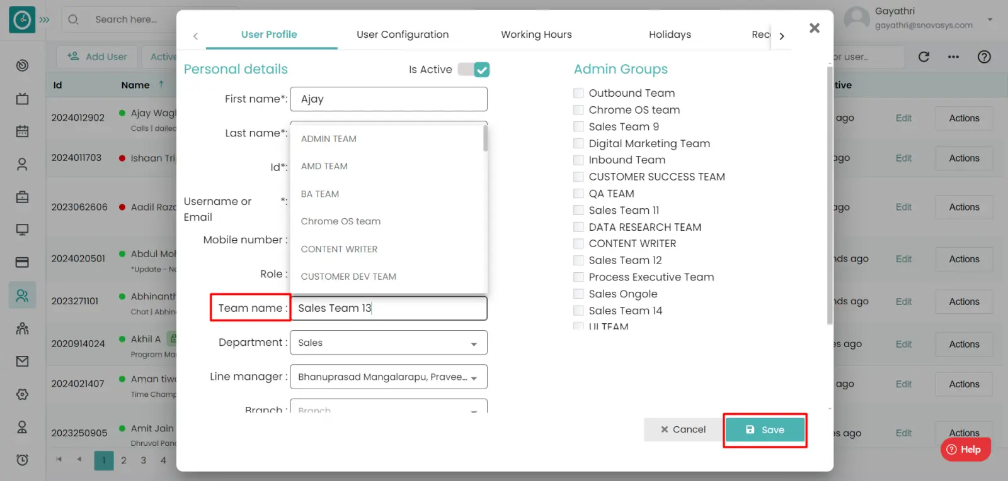The width and height of the screenshot is (1008, 481).
Task: Open the briefcase icon in the sidebar
Action: point(22,197)
